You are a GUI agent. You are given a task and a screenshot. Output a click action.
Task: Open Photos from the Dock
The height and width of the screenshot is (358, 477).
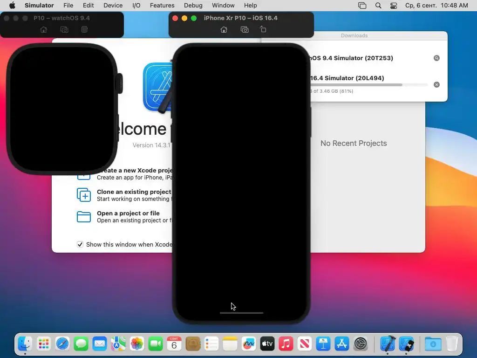click(x=137, y=344)
